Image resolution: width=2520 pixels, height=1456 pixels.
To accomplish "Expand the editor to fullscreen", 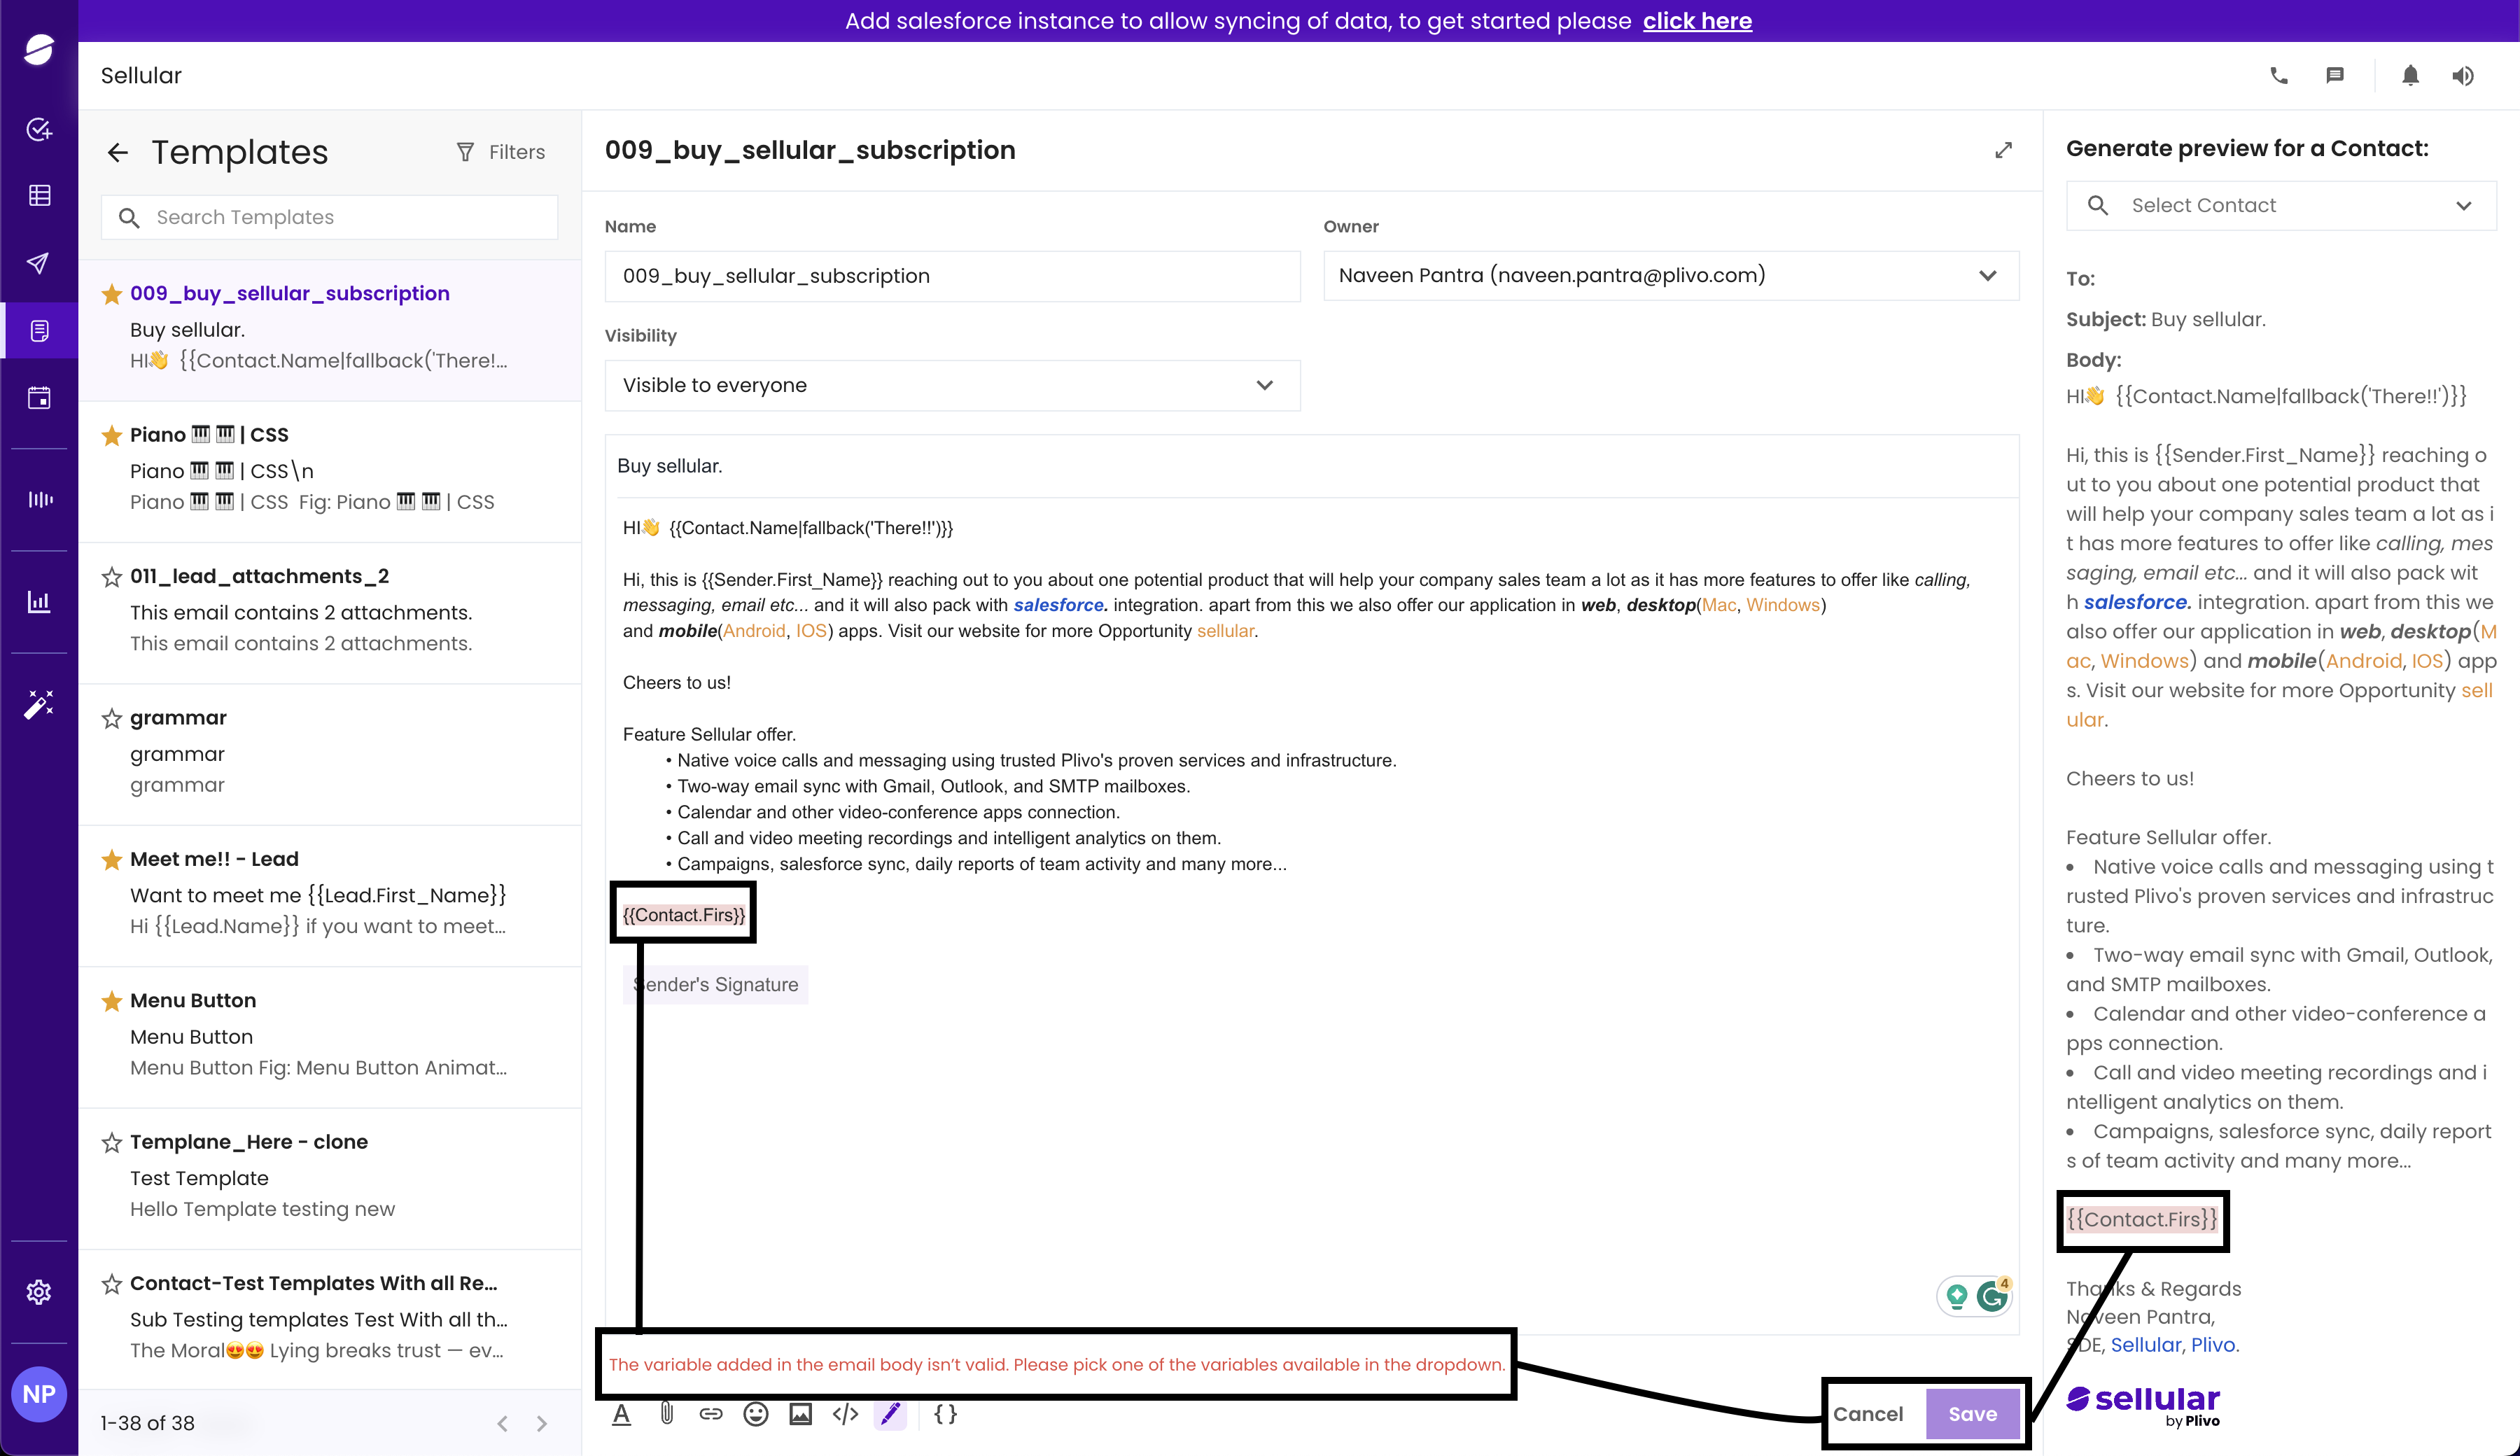I will [x=2003, y=150].
